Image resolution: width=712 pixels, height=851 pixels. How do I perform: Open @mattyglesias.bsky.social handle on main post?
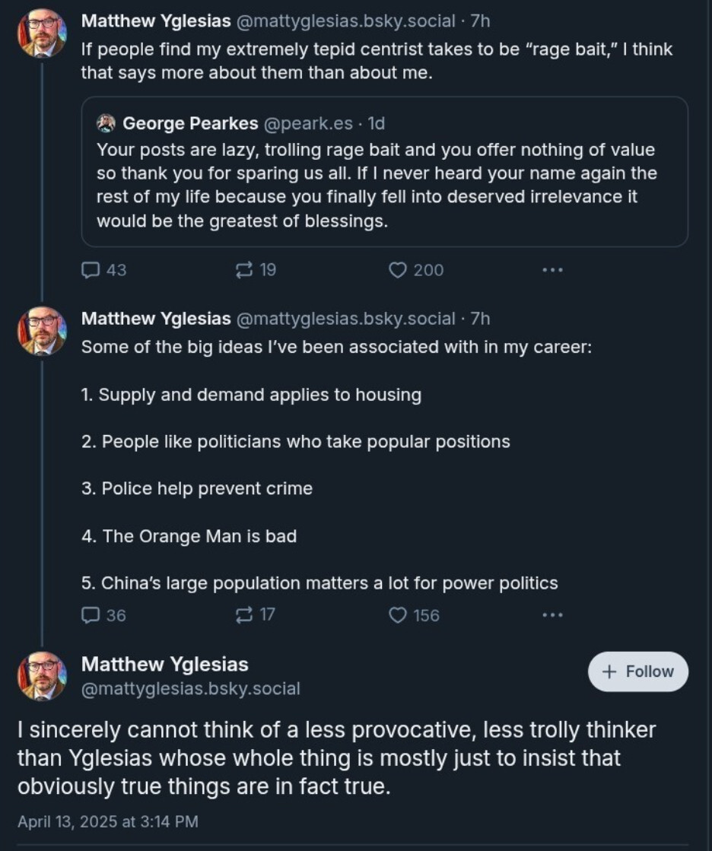pos(190,689)
